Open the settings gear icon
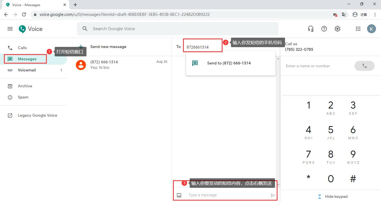This screenshot has width=381, height=202. (x=337, y=29)
